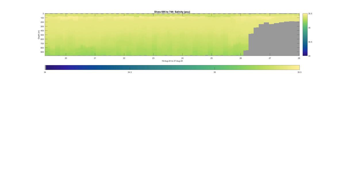Click x-axis tick label '20'
This screenshot has width=345, height=179.
pyautogui.click(x=66, y=58)
